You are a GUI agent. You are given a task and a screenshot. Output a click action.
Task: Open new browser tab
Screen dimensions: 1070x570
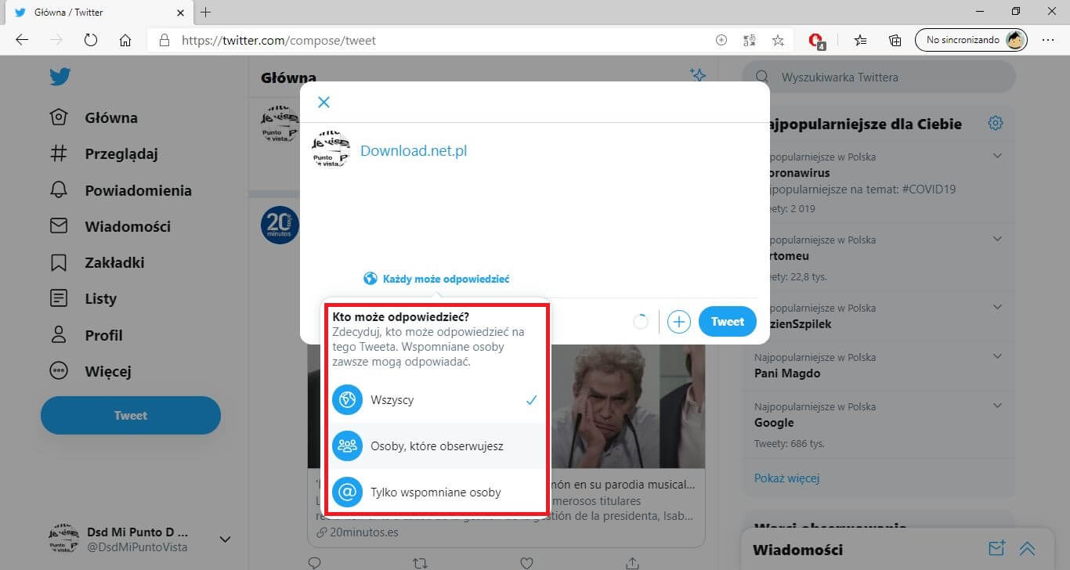[205, 12]
